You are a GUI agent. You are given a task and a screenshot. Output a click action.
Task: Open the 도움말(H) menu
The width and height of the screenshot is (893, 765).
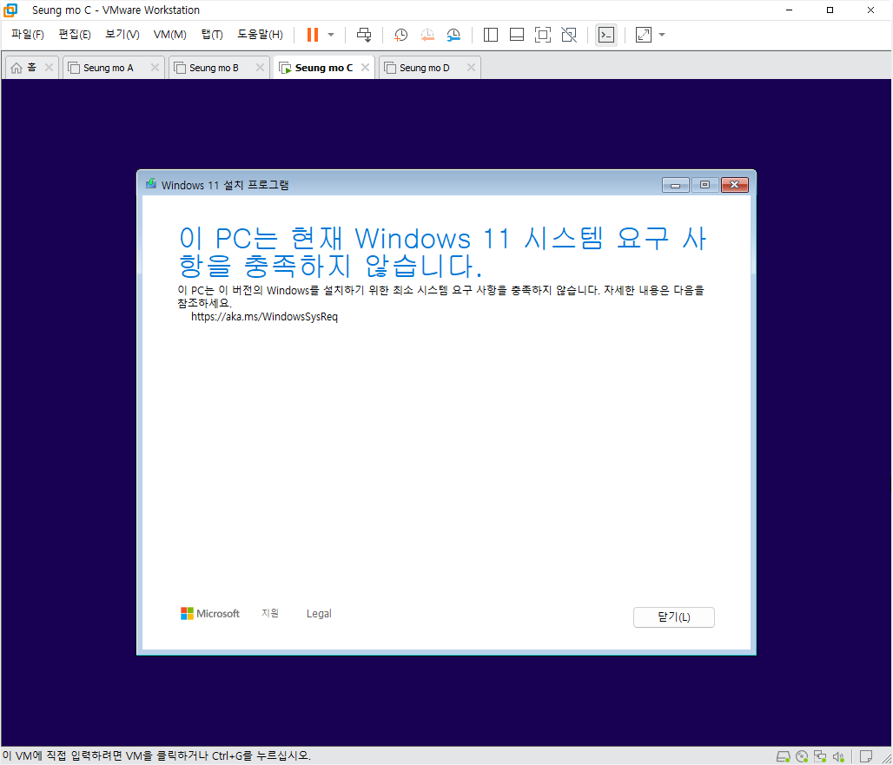tap(260, 35)
